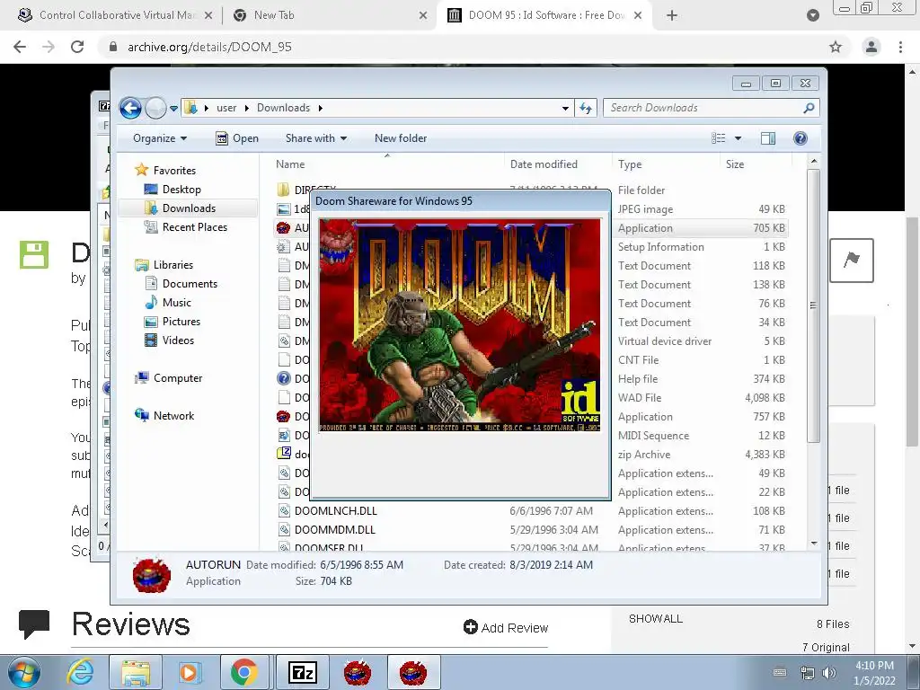Toggle the preview pane icon

[x=768, y=138]
